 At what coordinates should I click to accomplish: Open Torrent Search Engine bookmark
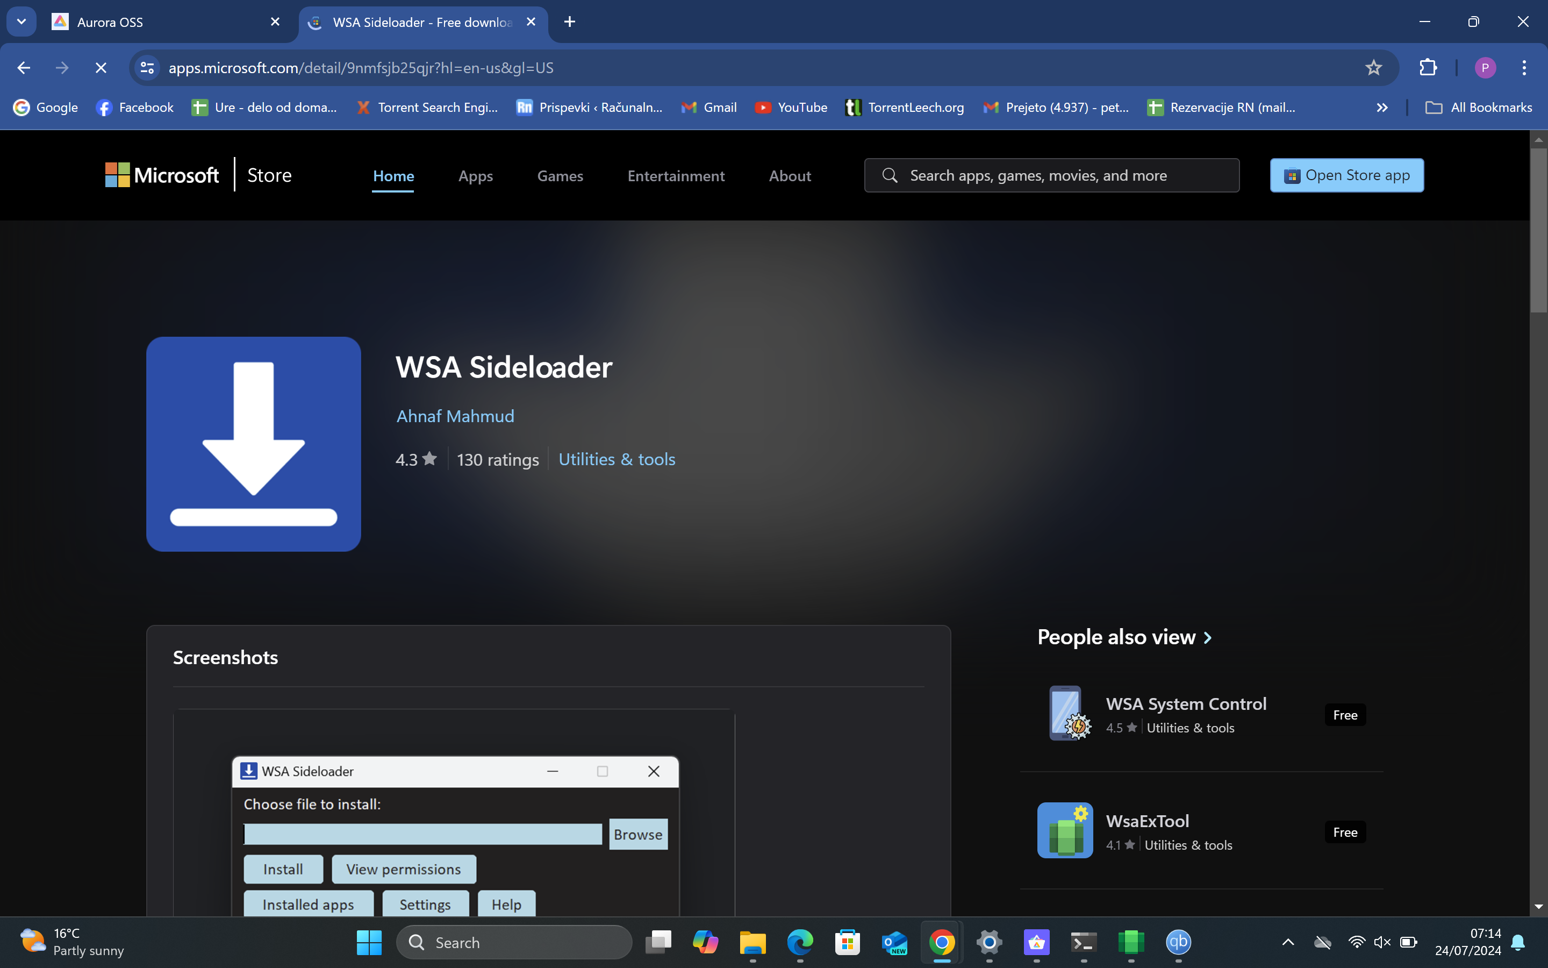[427, 108]
